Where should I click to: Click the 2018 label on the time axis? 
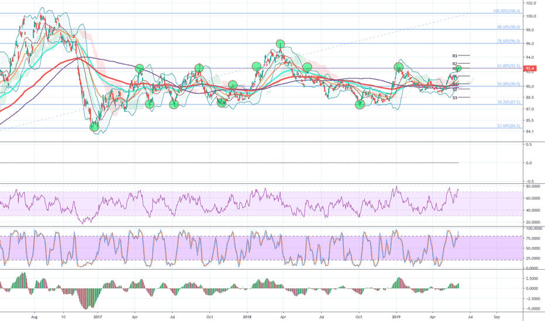[x=247, y=317]
